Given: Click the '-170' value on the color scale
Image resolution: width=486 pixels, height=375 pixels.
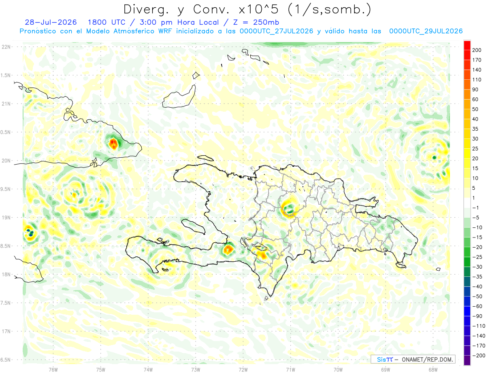Looking at the screenshot, I should click(478, 346).
